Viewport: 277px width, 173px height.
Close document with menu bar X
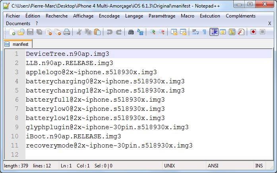coord(269,24)
